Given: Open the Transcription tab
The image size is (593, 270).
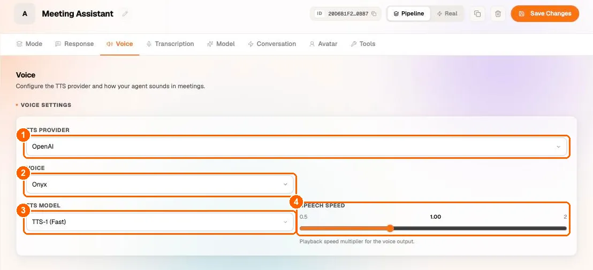Looking at the screenshot, I should pos(170,44).
